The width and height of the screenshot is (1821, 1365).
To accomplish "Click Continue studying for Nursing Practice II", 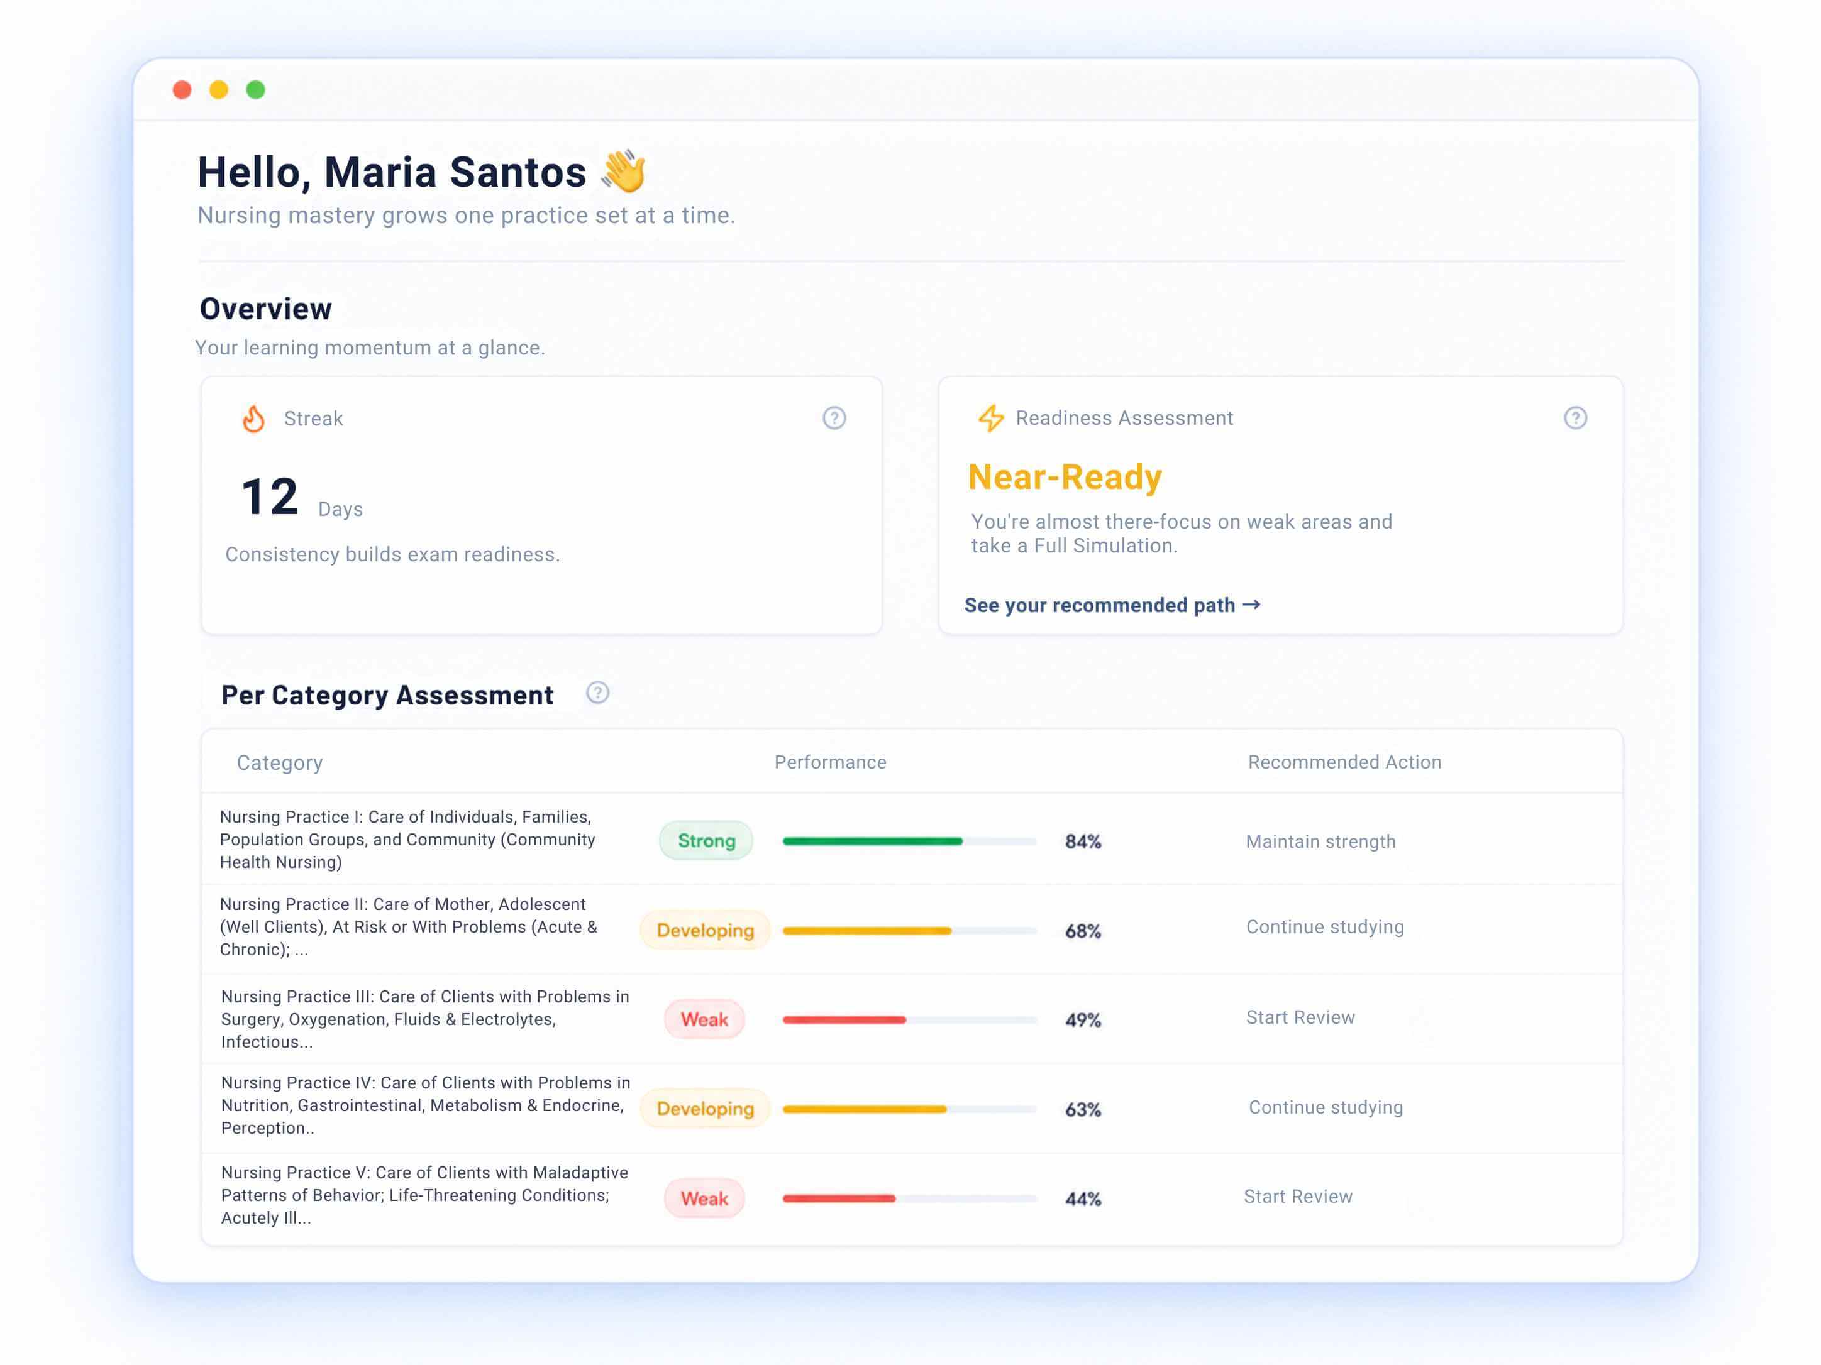I will pyautogui.click(x=1325, y=926).
